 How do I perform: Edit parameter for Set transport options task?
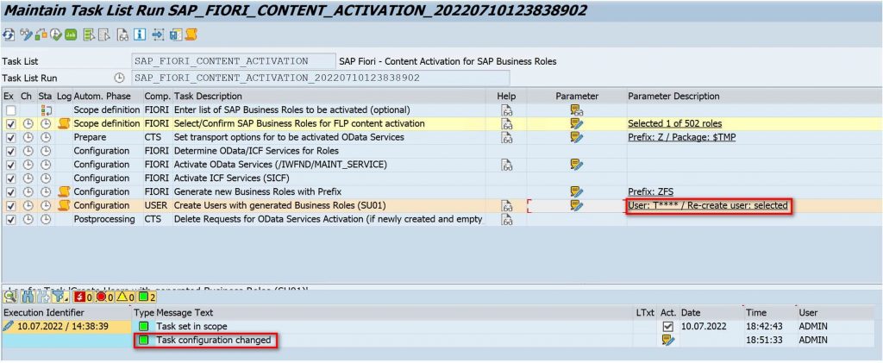pos(576,137)
